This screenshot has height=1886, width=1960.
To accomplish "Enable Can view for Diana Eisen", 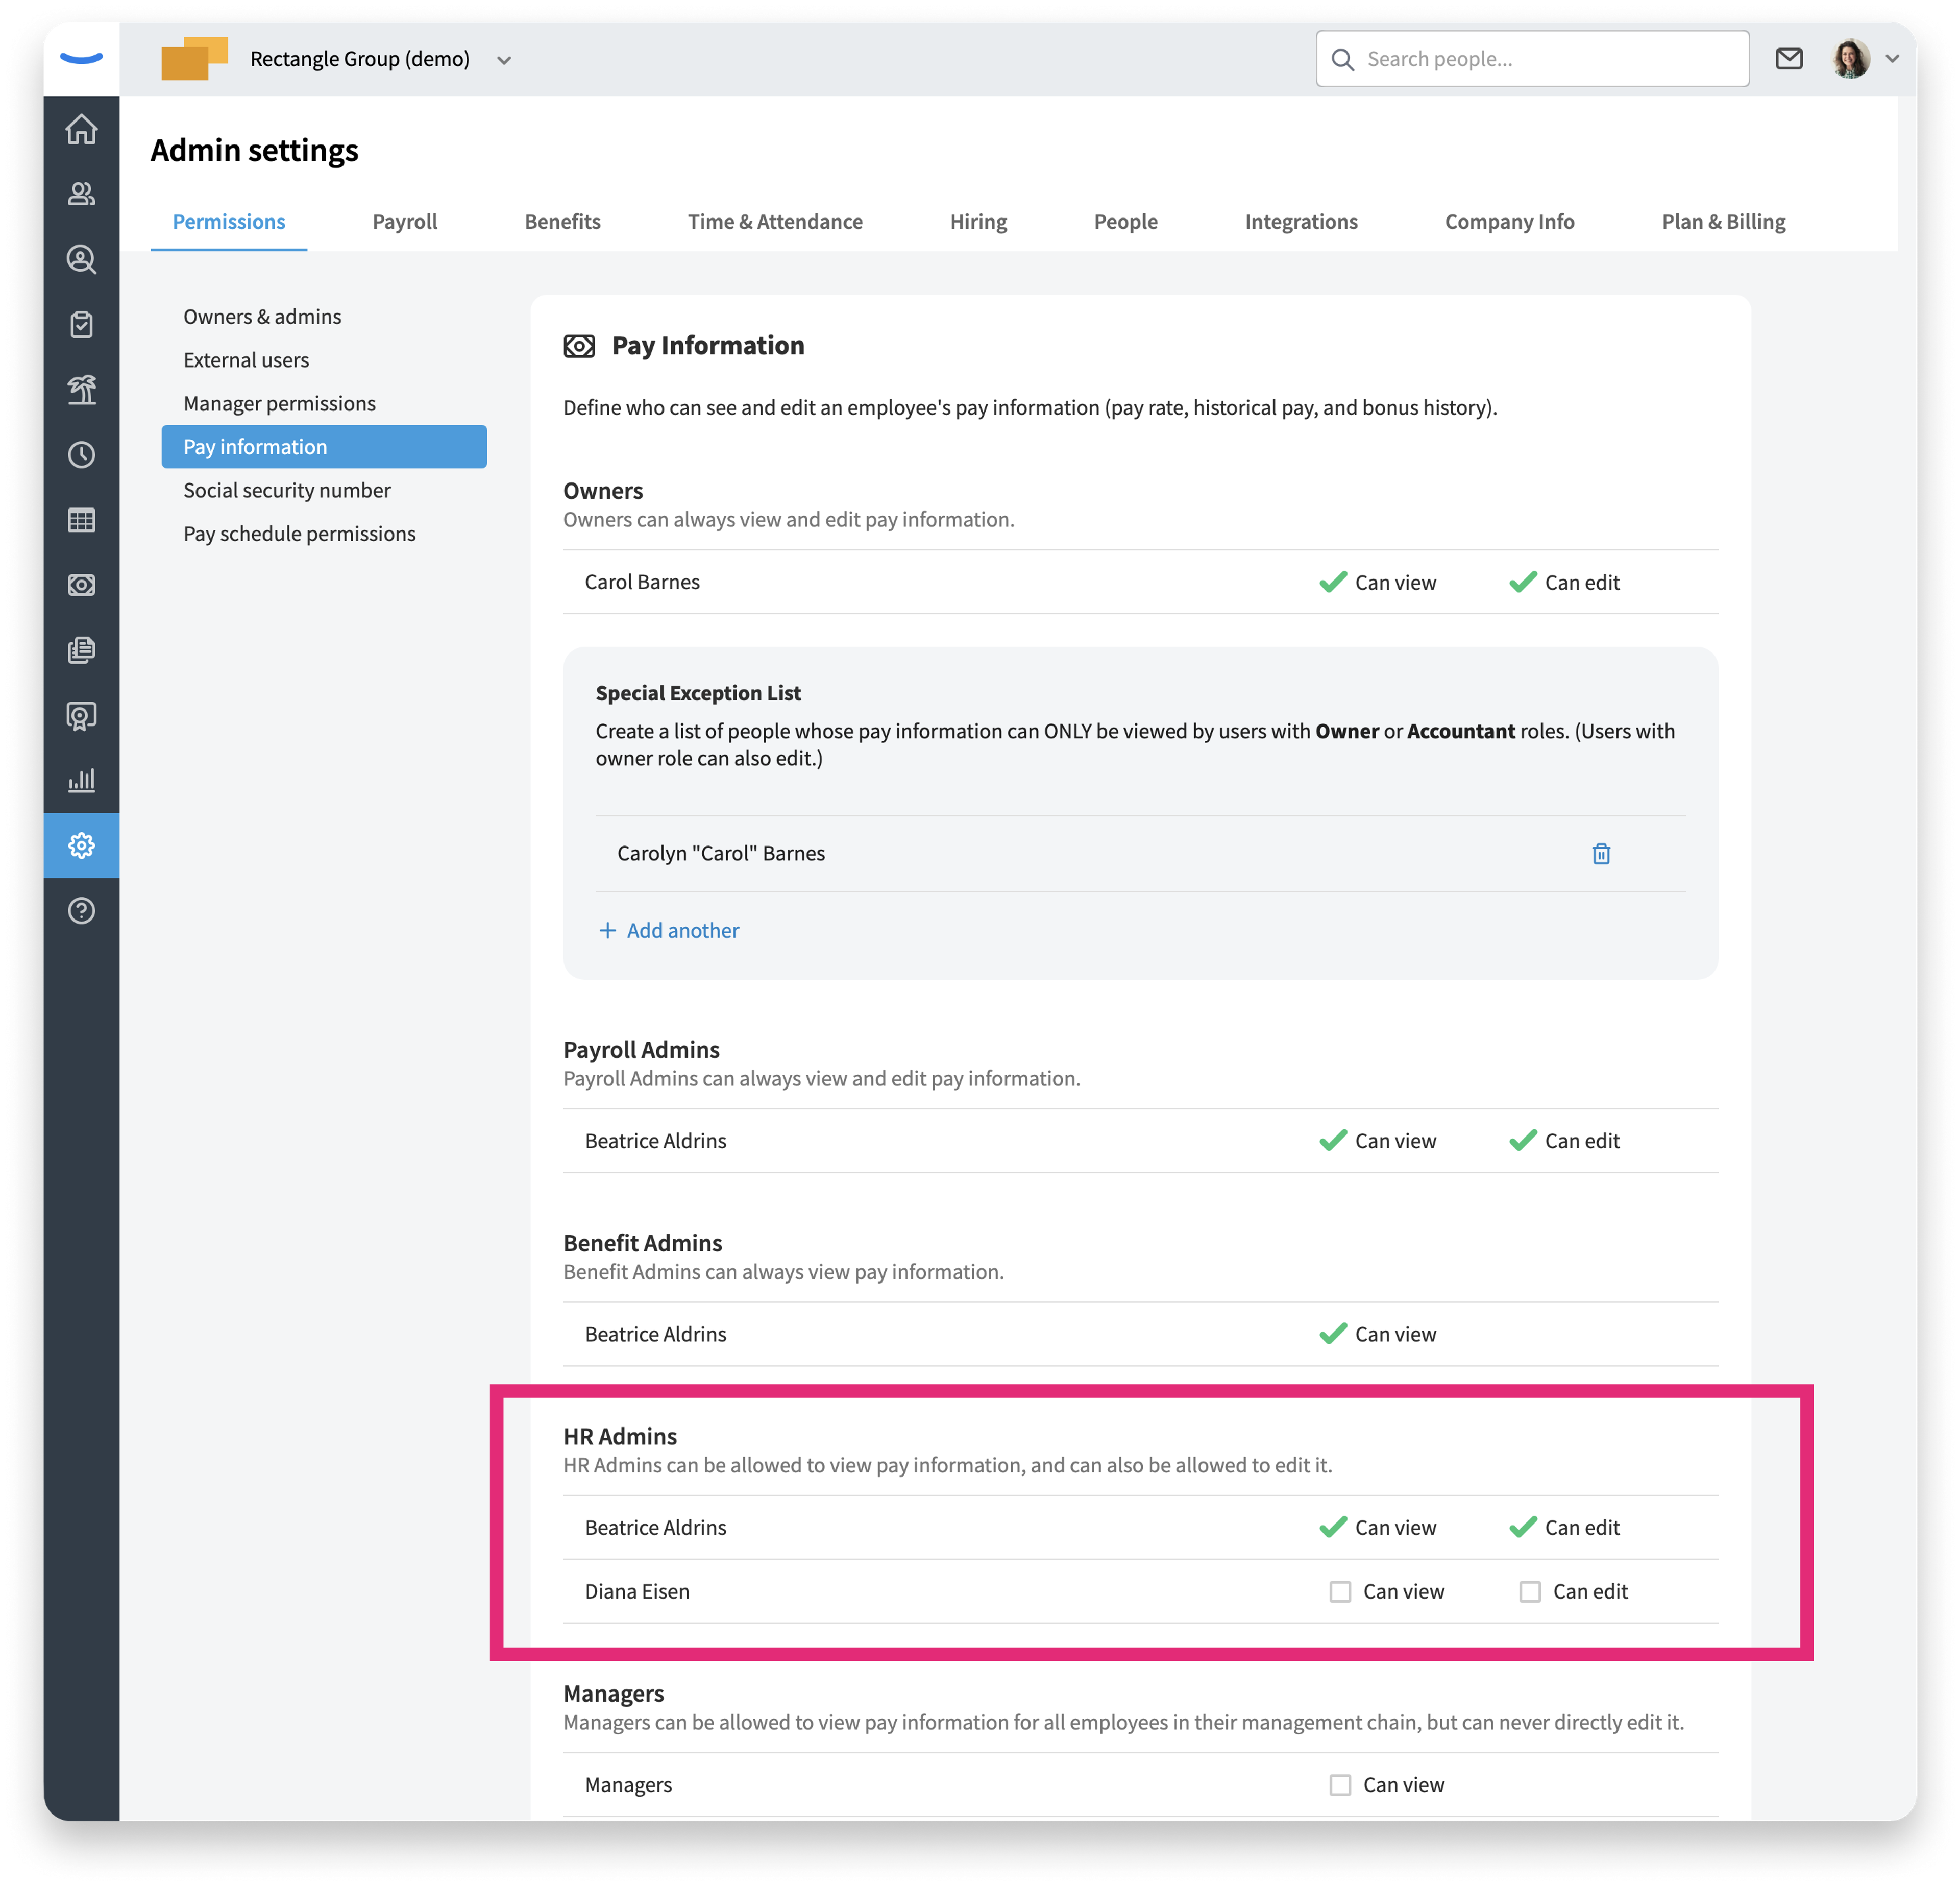I will 1340,1591.
